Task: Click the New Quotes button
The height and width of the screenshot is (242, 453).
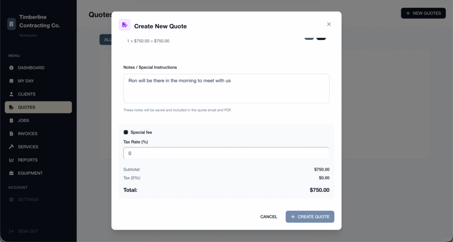Action: point(423,13)
